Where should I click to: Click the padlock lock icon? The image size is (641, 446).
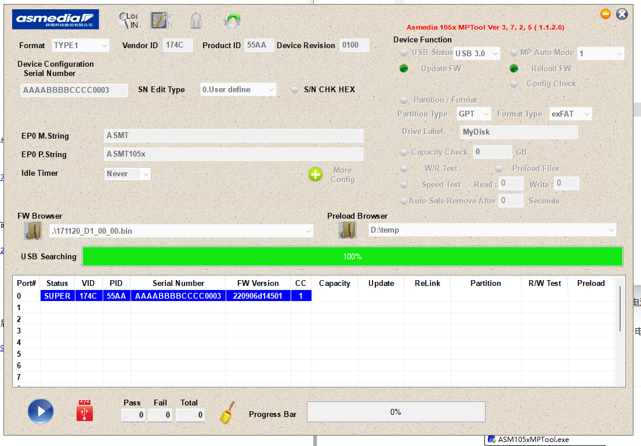pyautogui.click(x=196, y=20)
